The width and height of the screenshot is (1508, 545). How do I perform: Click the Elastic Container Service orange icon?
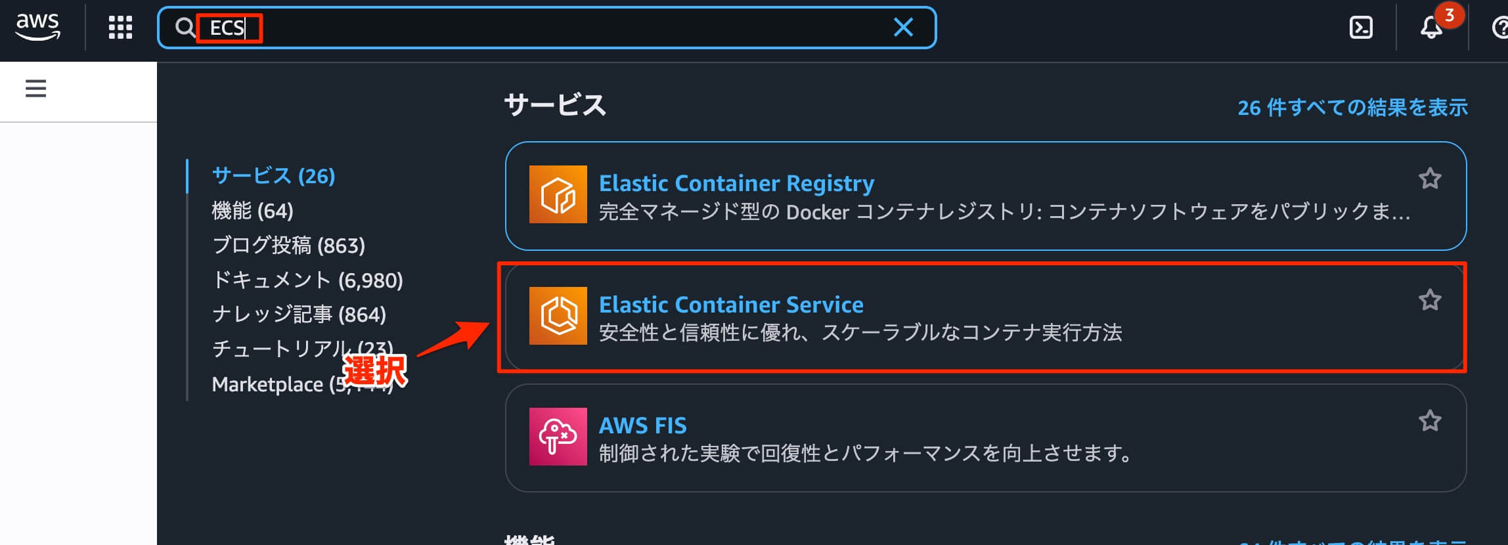click(x=558, y=317)
